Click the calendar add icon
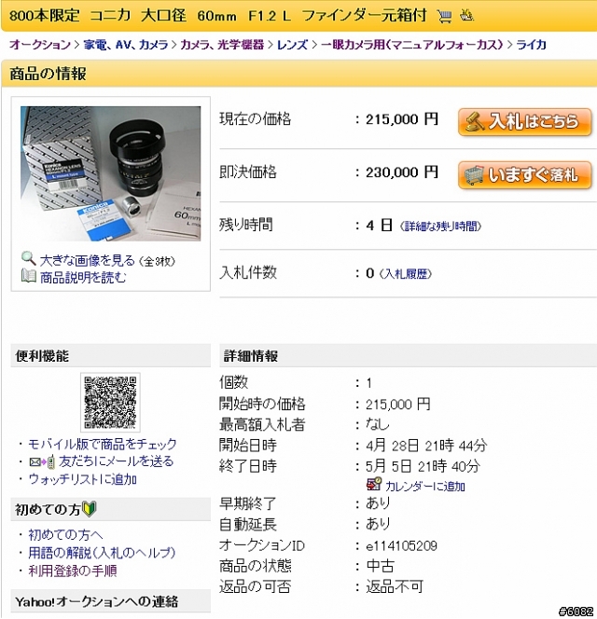The width and height of the screenshot is (597, 619). tap(373, 485)
